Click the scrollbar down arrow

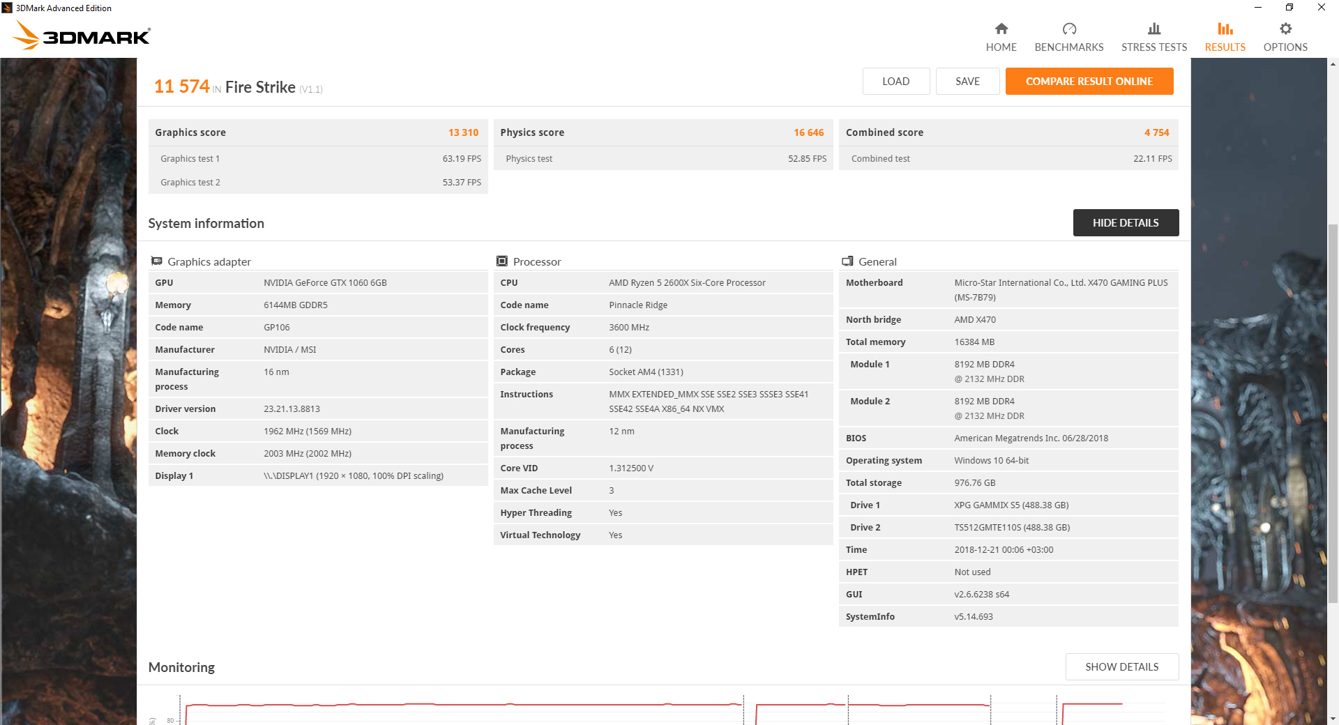coord(1333,719)
